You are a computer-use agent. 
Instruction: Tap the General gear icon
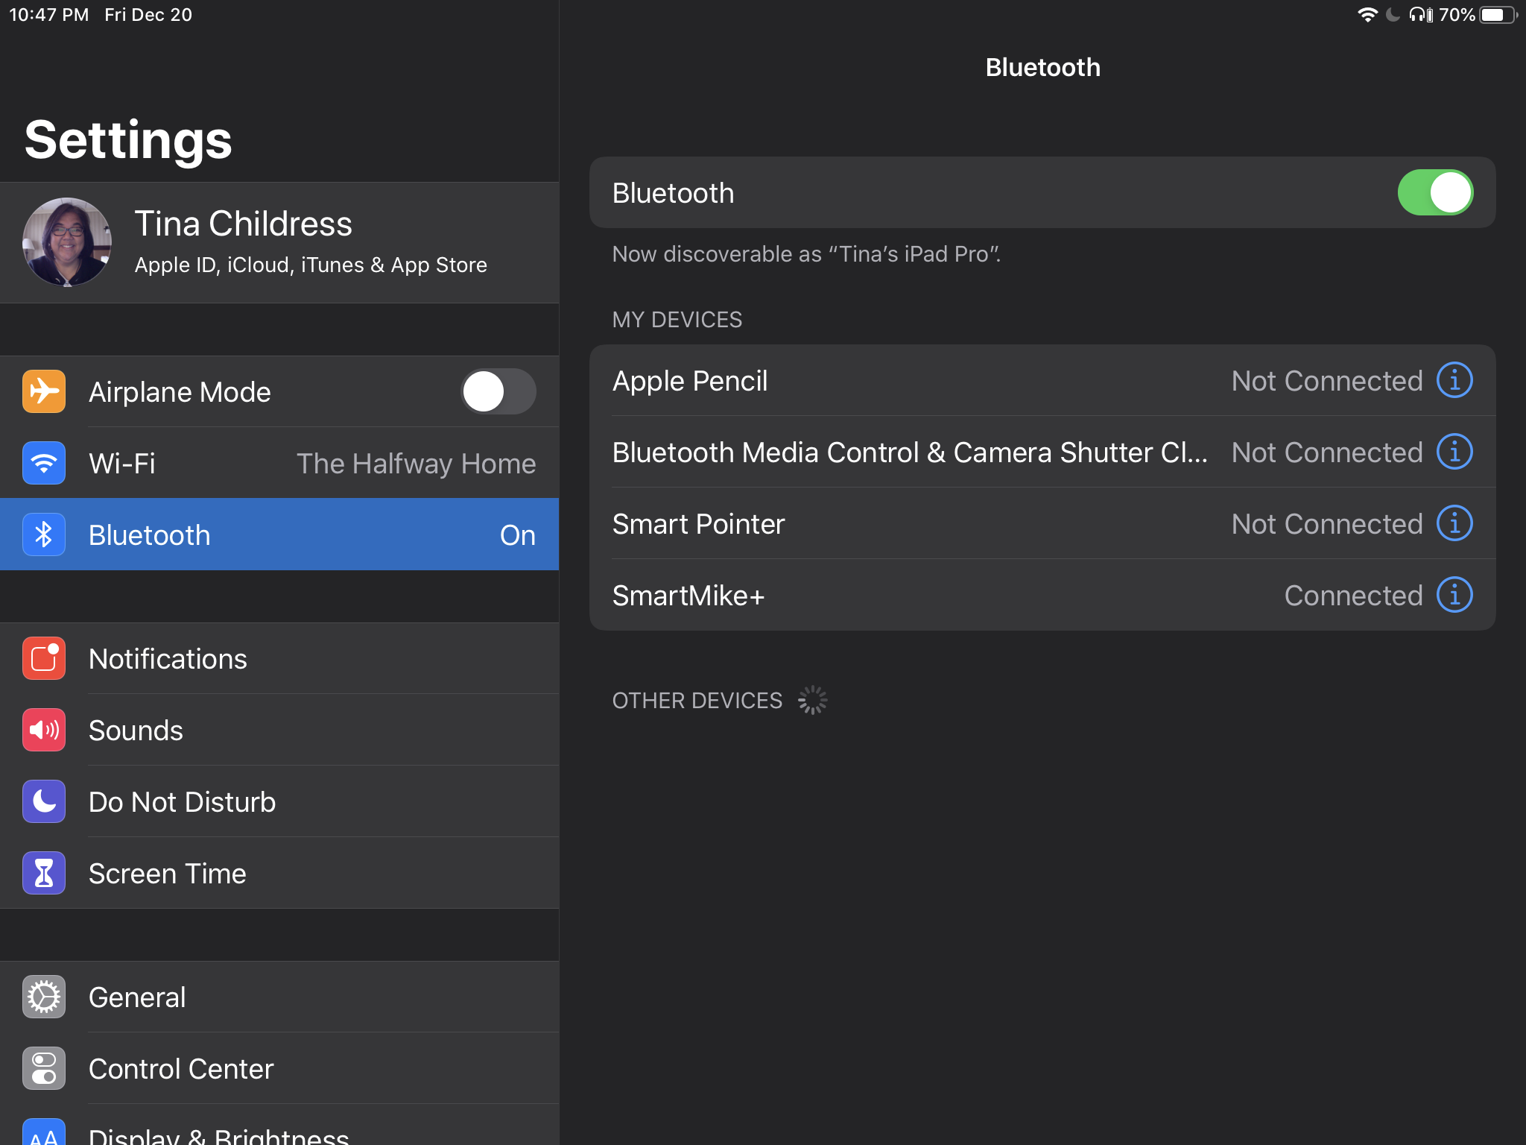(x=44, y=997)
